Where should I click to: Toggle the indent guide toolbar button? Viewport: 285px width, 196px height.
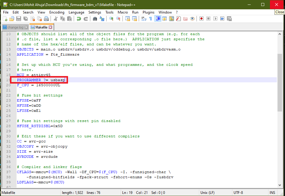coord(158,19)
